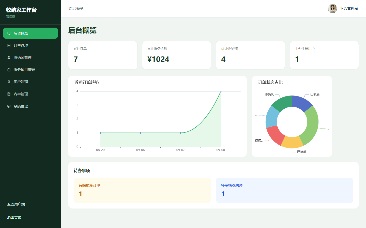Open 订单管理 menu item
This screenshot has width=366, height=228.
[30, 45]
